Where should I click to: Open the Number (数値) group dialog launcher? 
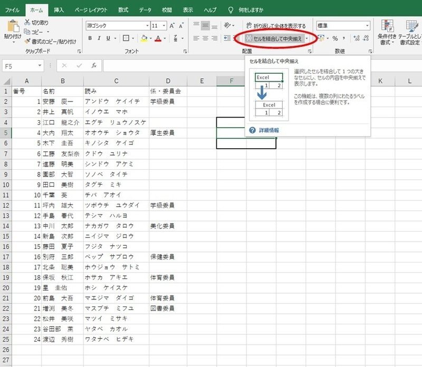coord(371,51)
